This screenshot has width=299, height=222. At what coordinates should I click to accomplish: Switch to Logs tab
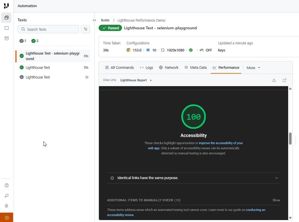click(147, 68)
